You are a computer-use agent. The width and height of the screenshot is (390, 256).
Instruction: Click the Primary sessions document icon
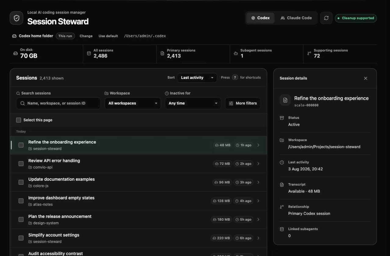(x=162, y=53)
